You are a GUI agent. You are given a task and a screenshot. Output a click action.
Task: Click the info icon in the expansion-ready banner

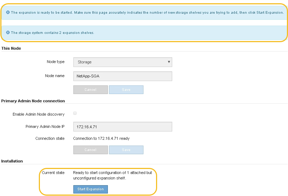click(x=8, y=12)
